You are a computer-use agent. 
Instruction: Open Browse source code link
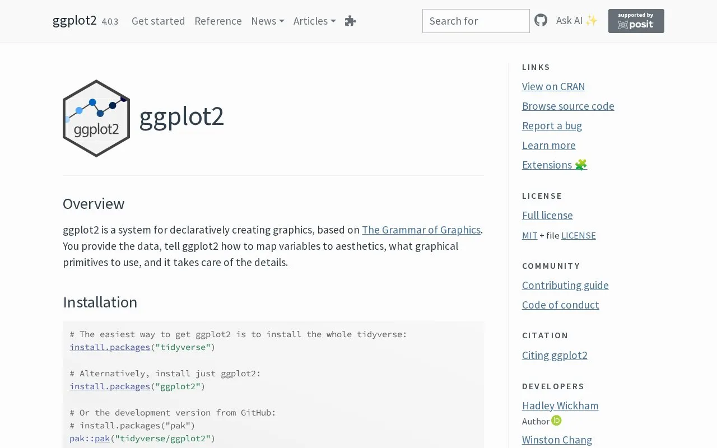[568, 106]
